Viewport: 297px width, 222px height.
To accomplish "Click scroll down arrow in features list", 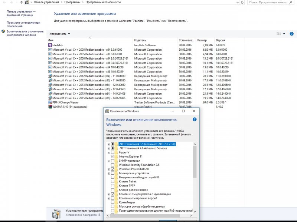I will pos(195,212).
